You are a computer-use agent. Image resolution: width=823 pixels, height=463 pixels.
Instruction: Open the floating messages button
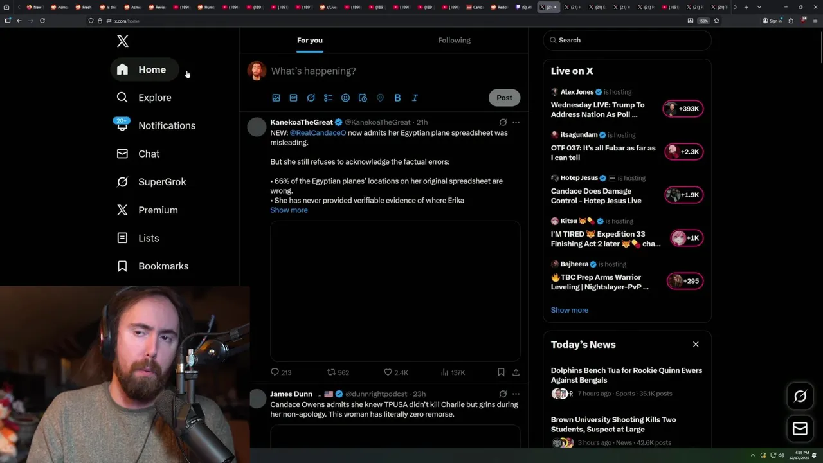pyautogui.click(x=800, y=428)
